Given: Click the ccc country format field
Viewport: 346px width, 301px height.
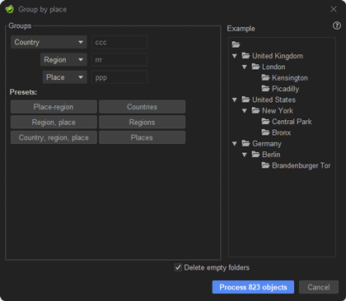Looking at the screenshot, I should pyautogui.click(x=119, y=42).
